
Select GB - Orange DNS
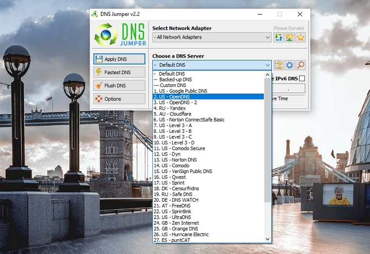click(x=208, y=229)
